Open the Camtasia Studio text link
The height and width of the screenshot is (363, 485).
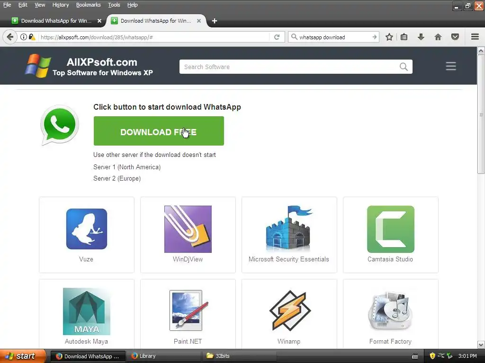(x=390, y=259)
